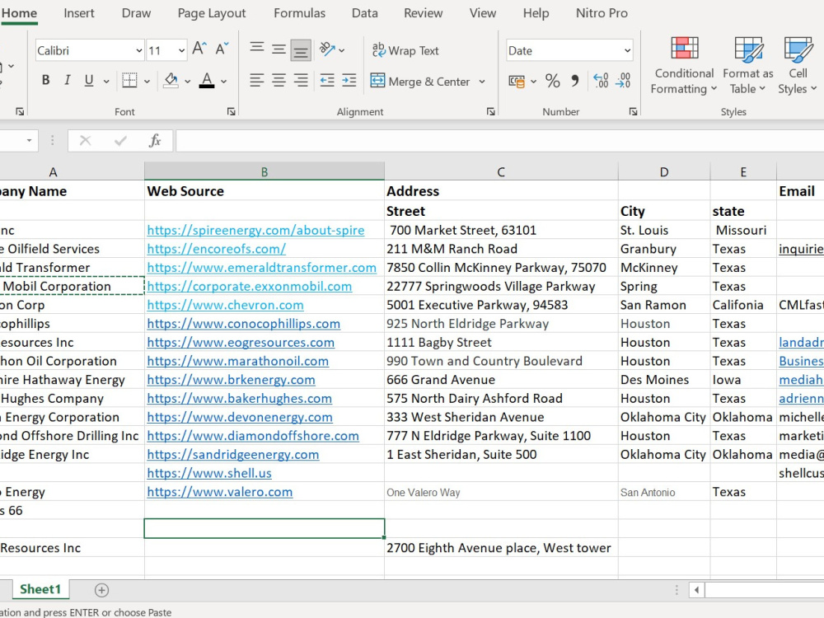Click Increase Decimal icon
Image resolution: width=824 pixels, height=618 pixels.
coord(601,81)
